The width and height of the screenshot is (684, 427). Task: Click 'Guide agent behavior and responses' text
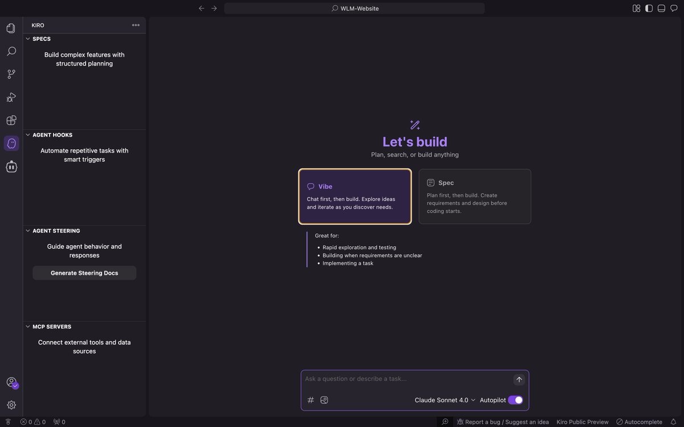click(x=84, y=251)
